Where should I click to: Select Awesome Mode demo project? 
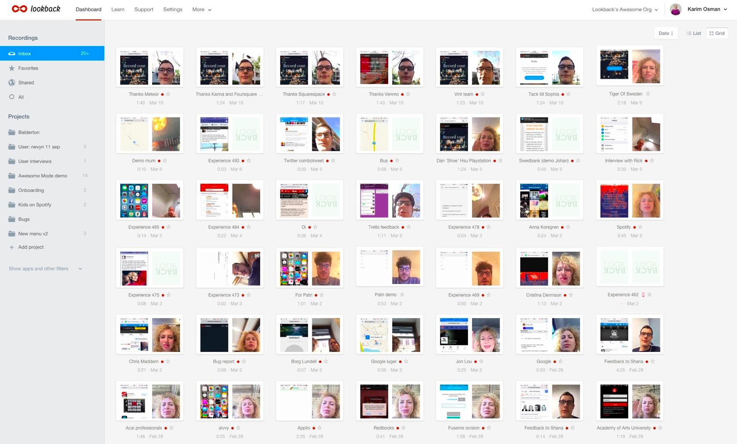click(52, 176)
